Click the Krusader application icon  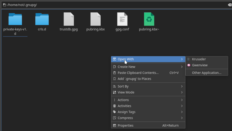click(x=189, y=59)
